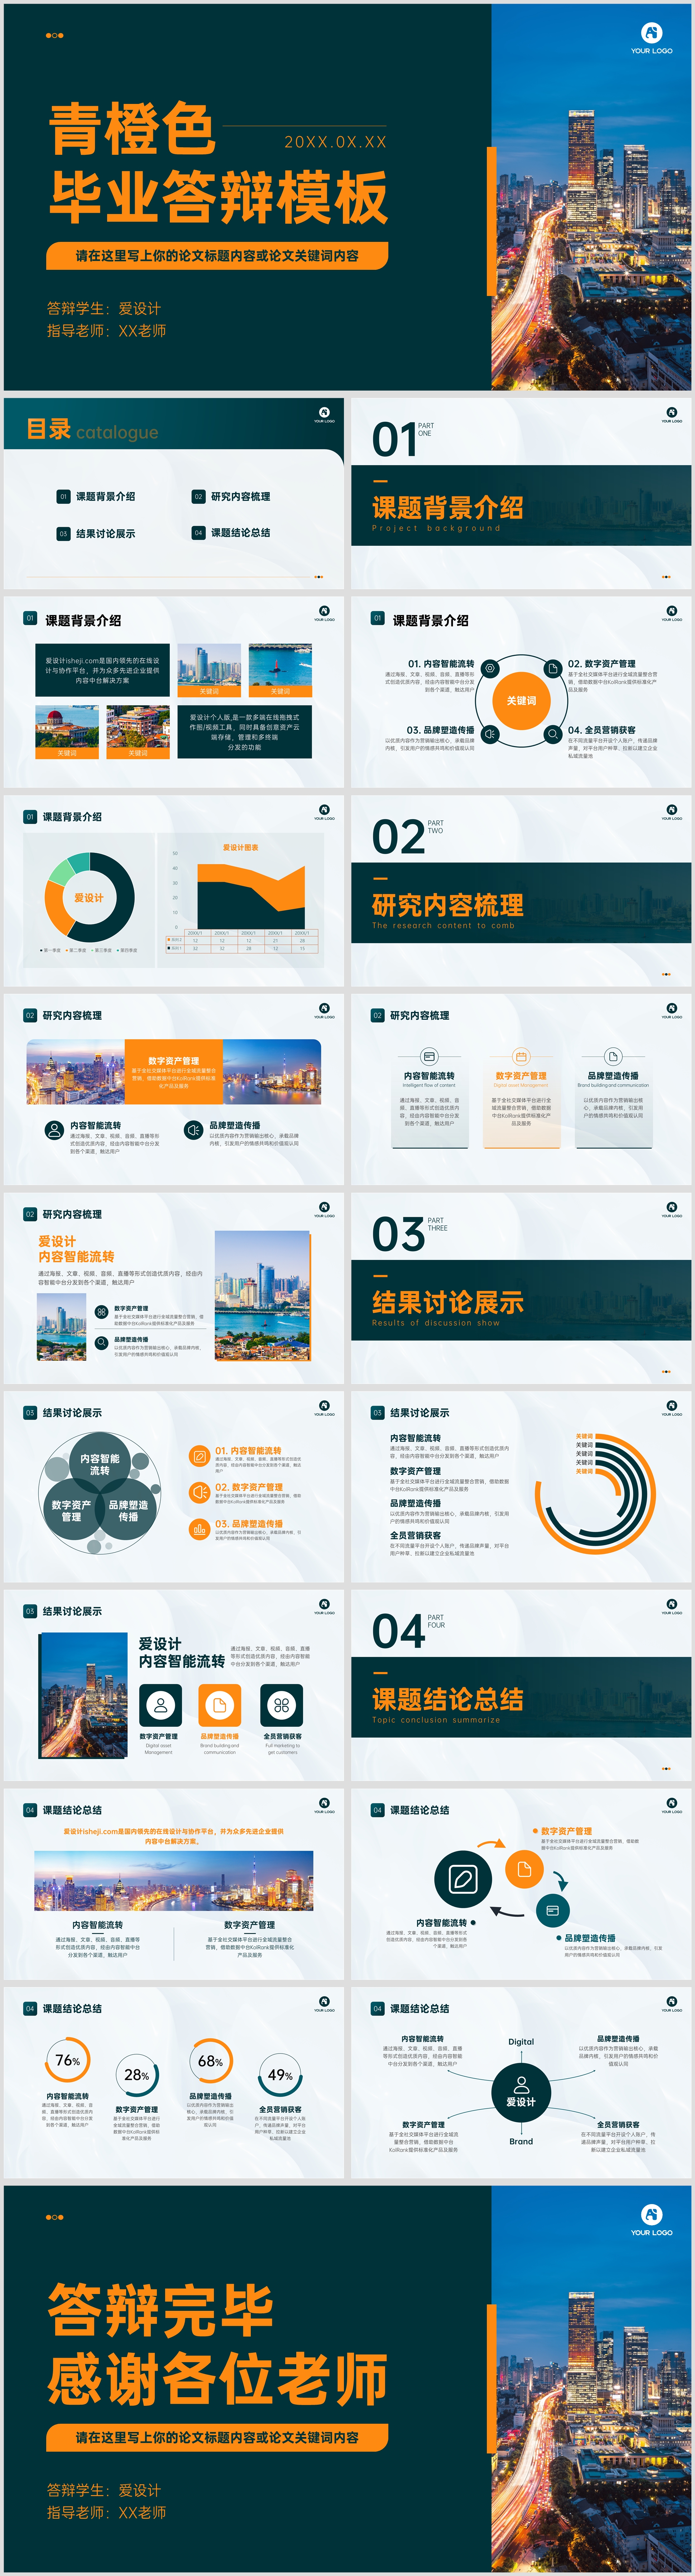Viewport: 695px width, 2576px height.
Task: Click the 答辩完毕 title on the final slide
Action: 160,2311
